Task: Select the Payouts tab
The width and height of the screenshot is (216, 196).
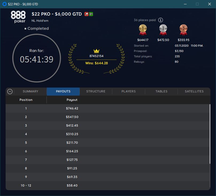Action: pyautogui.click(x=63, y=92)
